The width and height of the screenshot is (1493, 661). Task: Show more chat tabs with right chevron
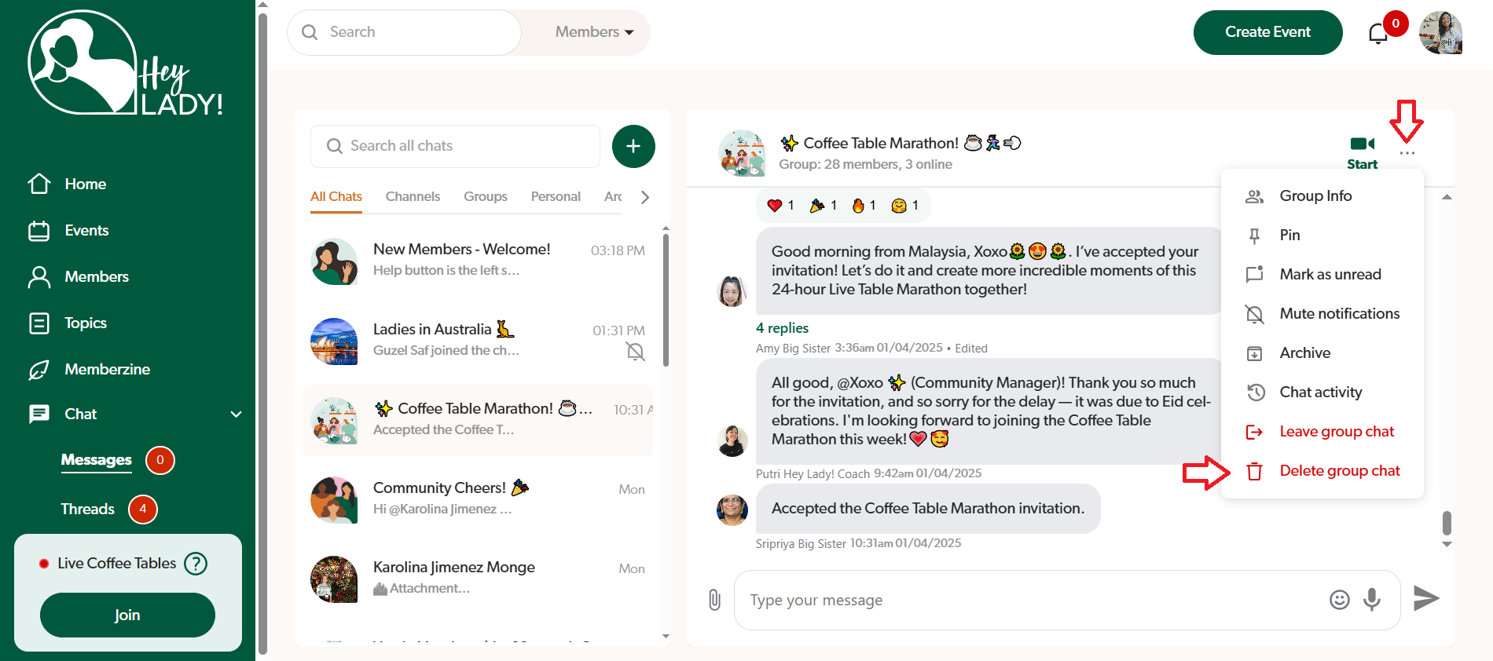click(x=645, y=197)
